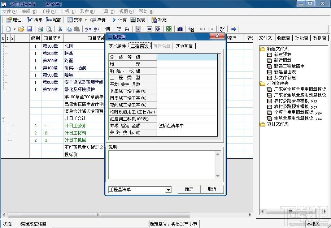Click the copy icon

coord(69,29)
